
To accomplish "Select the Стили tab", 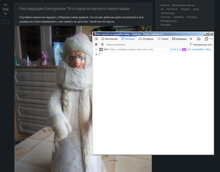I will click(163, 39).
